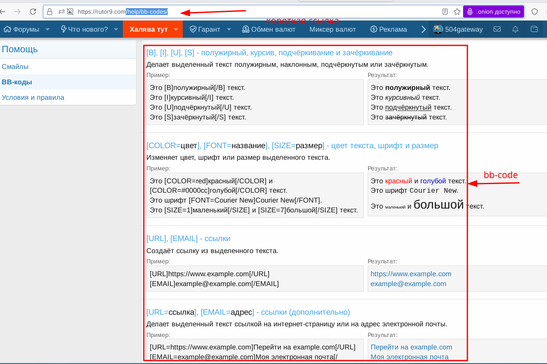Bookmark this page with the star icon

click(457, 12)
